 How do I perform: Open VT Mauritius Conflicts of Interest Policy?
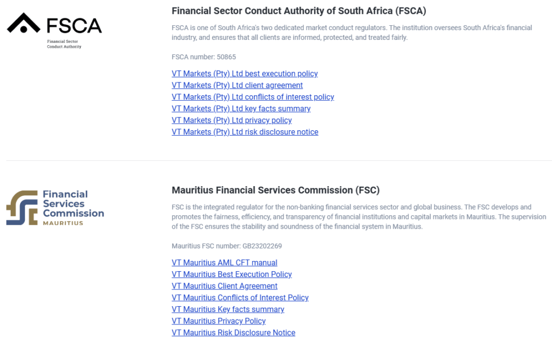tap(240, 298)
